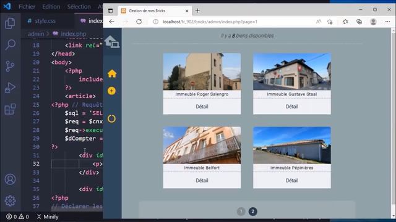Go to pagination page 2
This screenshot has height=222, width=396.
pyautogui.click(x=253, y=212)
